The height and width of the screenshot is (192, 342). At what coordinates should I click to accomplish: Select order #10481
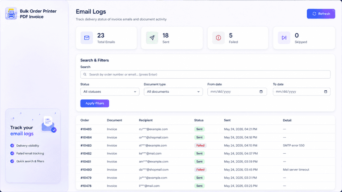coord(86,162)
